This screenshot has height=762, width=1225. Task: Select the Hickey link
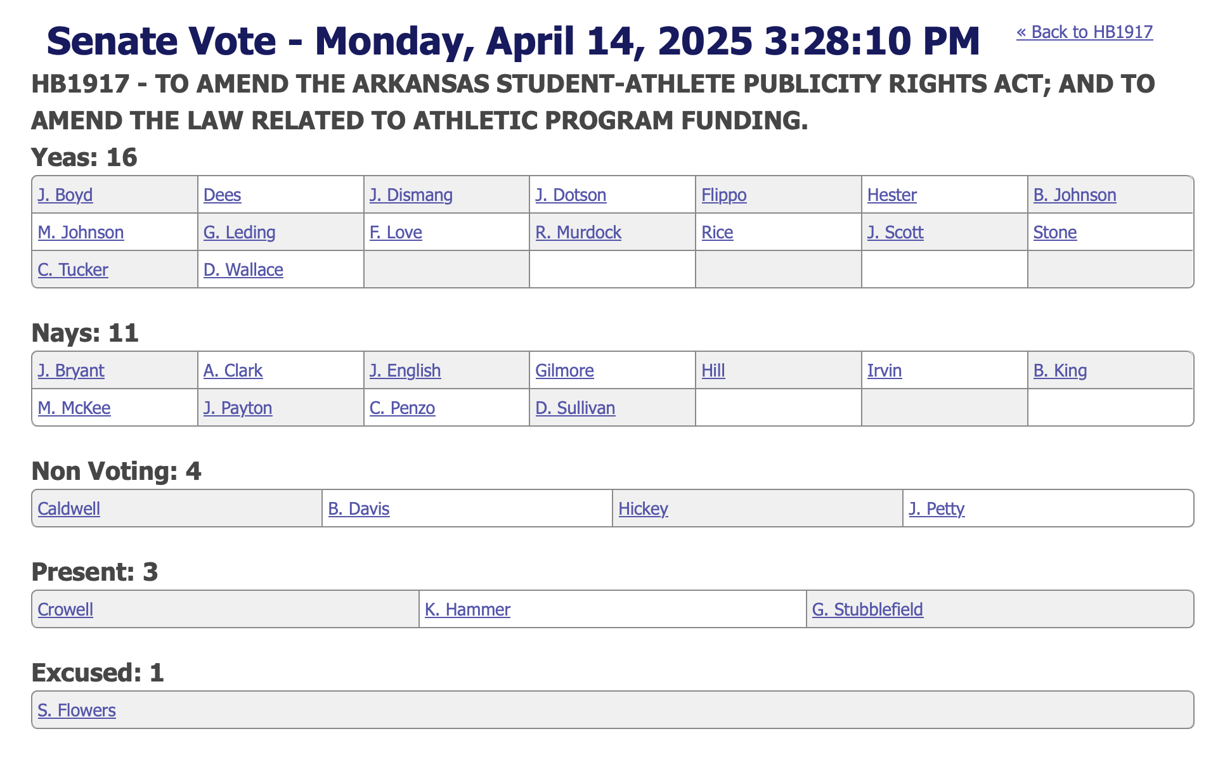643,508
